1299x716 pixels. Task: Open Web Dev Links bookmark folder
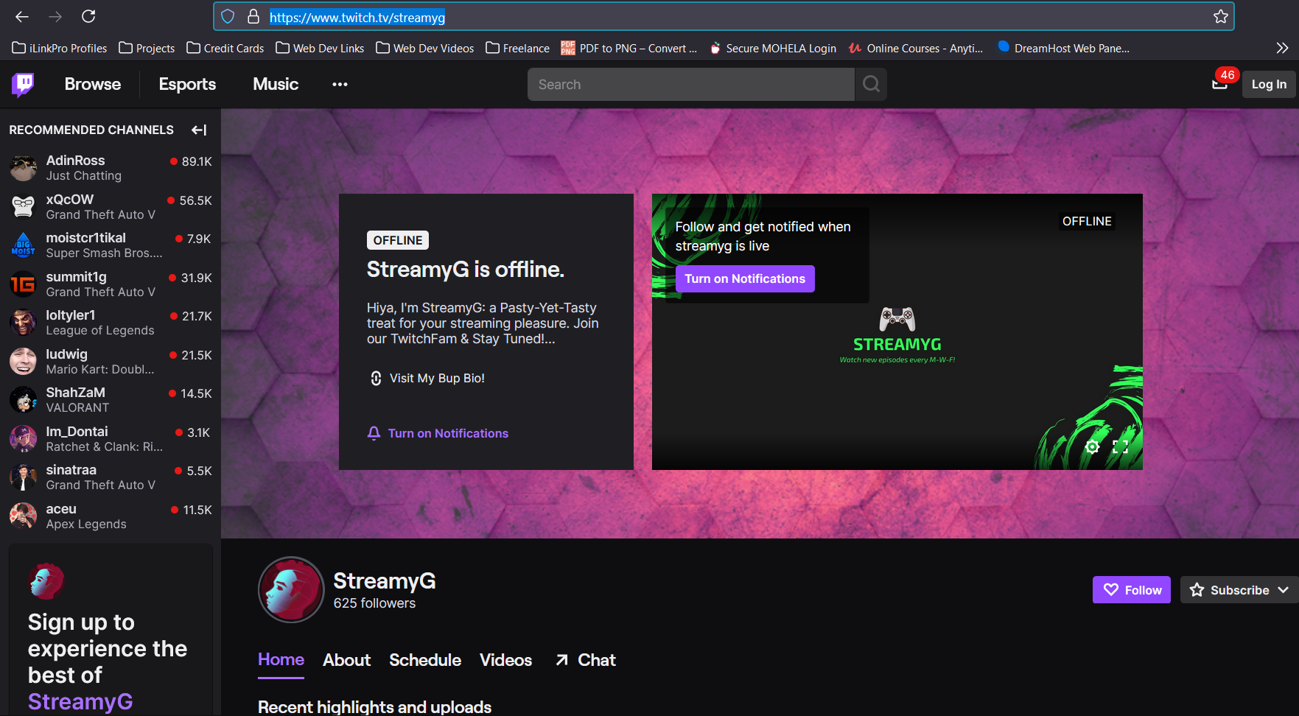(320, 48)
